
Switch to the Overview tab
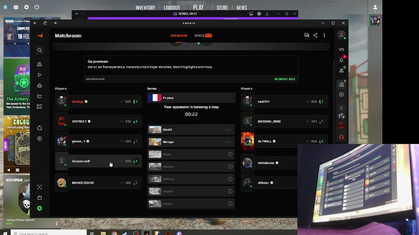(179, 36)
